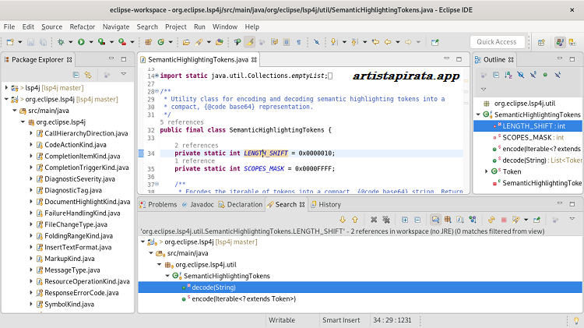Click Pin Search View icon
This screenshot has width=584, height=328.
click(537, 220)
